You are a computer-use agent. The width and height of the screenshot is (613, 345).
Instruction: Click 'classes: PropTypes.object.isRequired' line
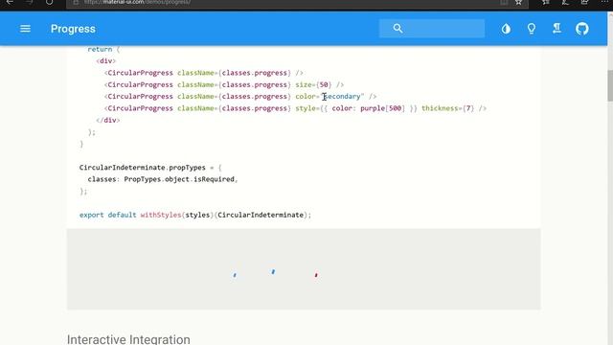(163, 179)
